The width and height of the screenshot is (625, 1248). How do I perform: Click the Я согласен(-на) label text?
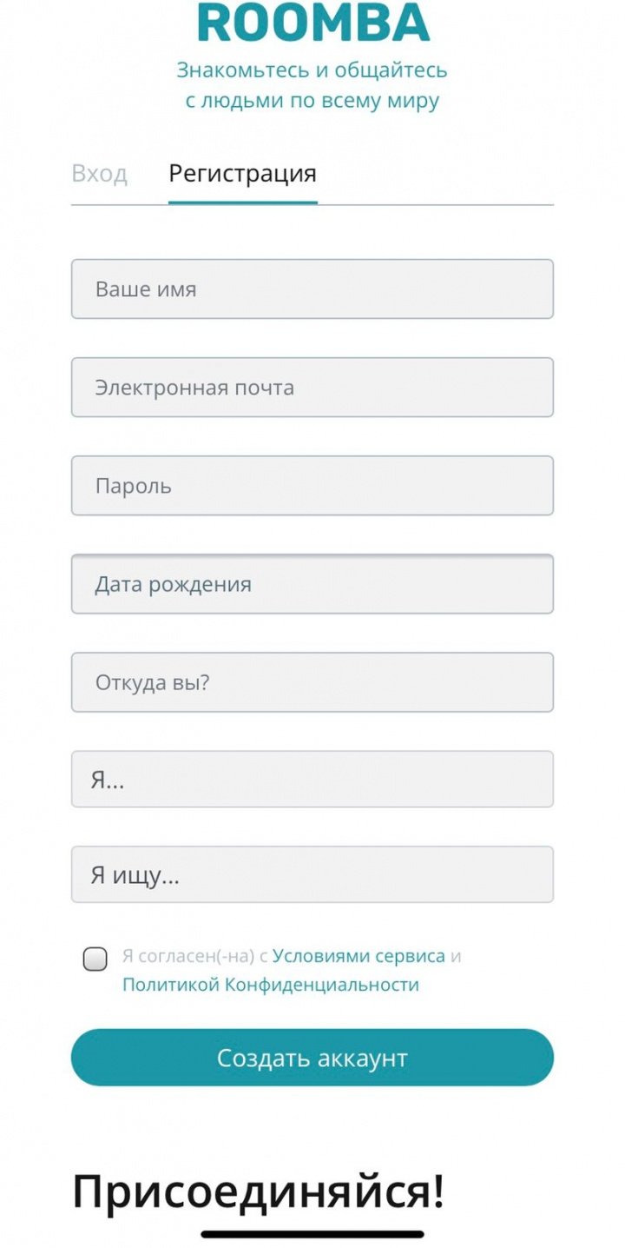(189, 957)
